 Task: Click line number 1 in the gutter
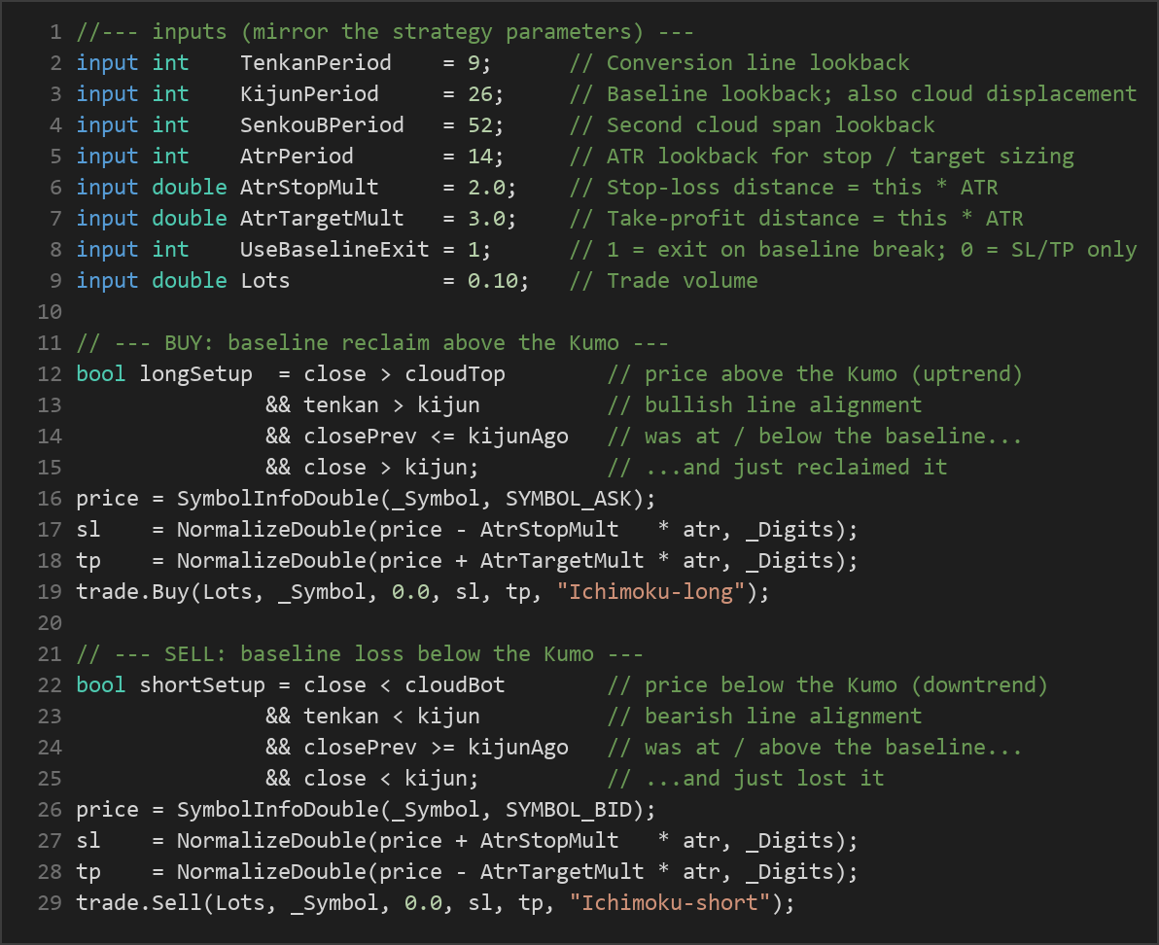[x=55, y=32]
